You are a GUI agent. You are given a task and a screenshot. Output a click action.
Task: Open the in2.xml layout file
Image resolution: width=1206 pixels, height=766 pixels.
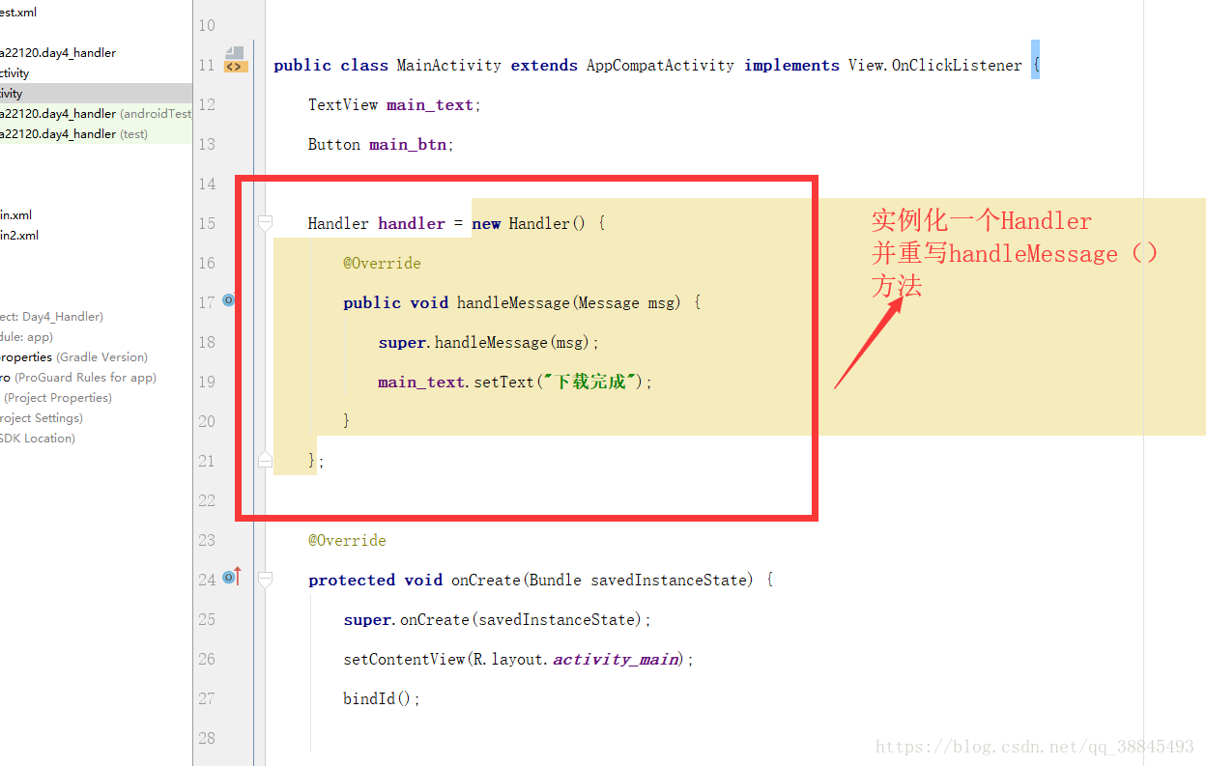(19, 236)
